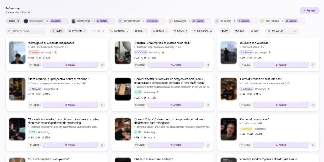Viewport: 324px width, 162px height.
Task: Click the Agregar button
Action: (309, 10)
